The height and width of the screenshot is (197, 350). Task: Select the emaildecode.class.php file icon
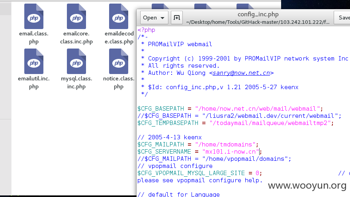pyautogui.click(x=119, y=16)
